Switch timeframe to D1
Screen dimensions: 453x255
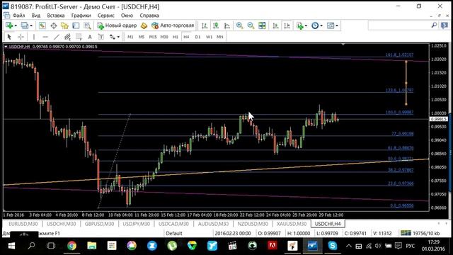[x=197, y=37]
